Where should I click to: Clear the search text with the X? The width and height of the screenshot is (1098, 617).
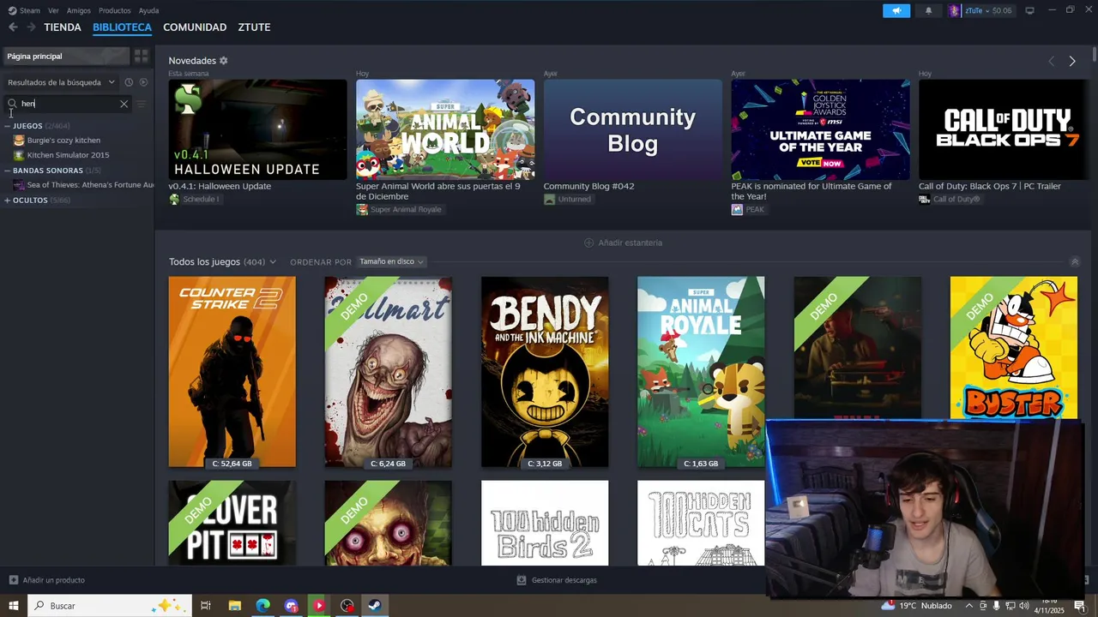124,104
